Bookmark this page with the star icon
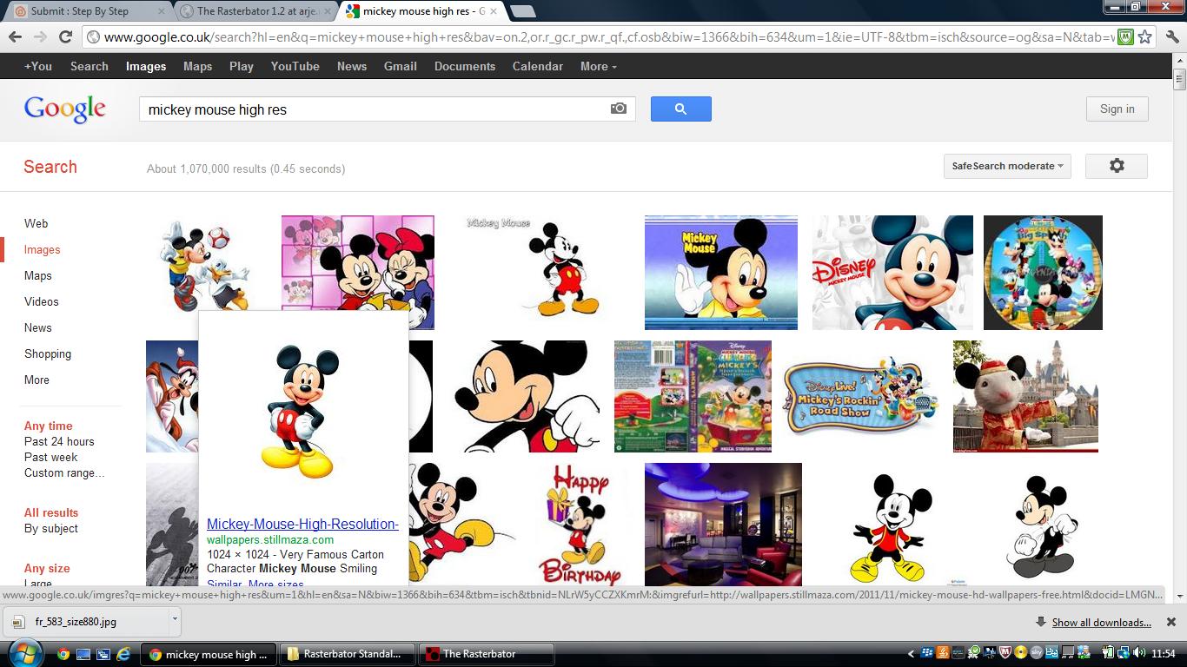This screenshot has height=667, width=1187. pos(1145,36)
